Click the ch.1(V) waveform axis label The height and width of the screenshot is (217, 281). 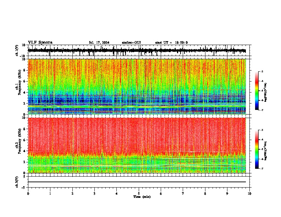[x=17, y=50]
